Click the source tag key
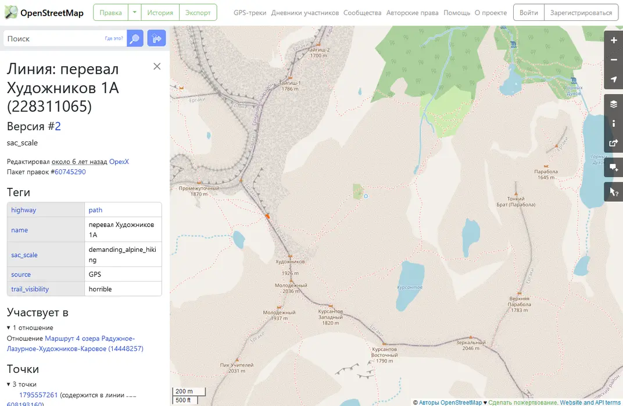The image size is (623, 406). tap(21, 275)
